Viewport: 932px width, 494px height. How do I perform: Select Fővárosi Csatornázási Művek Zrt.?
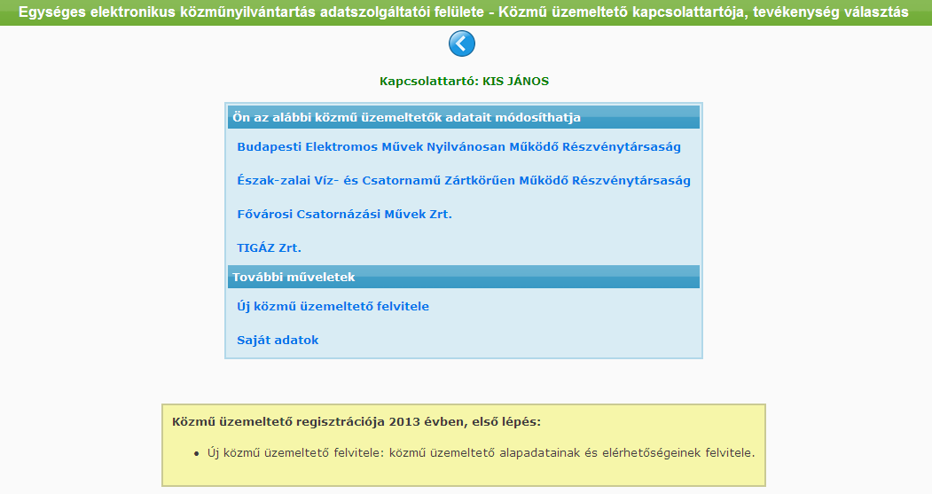pos(344,214)
